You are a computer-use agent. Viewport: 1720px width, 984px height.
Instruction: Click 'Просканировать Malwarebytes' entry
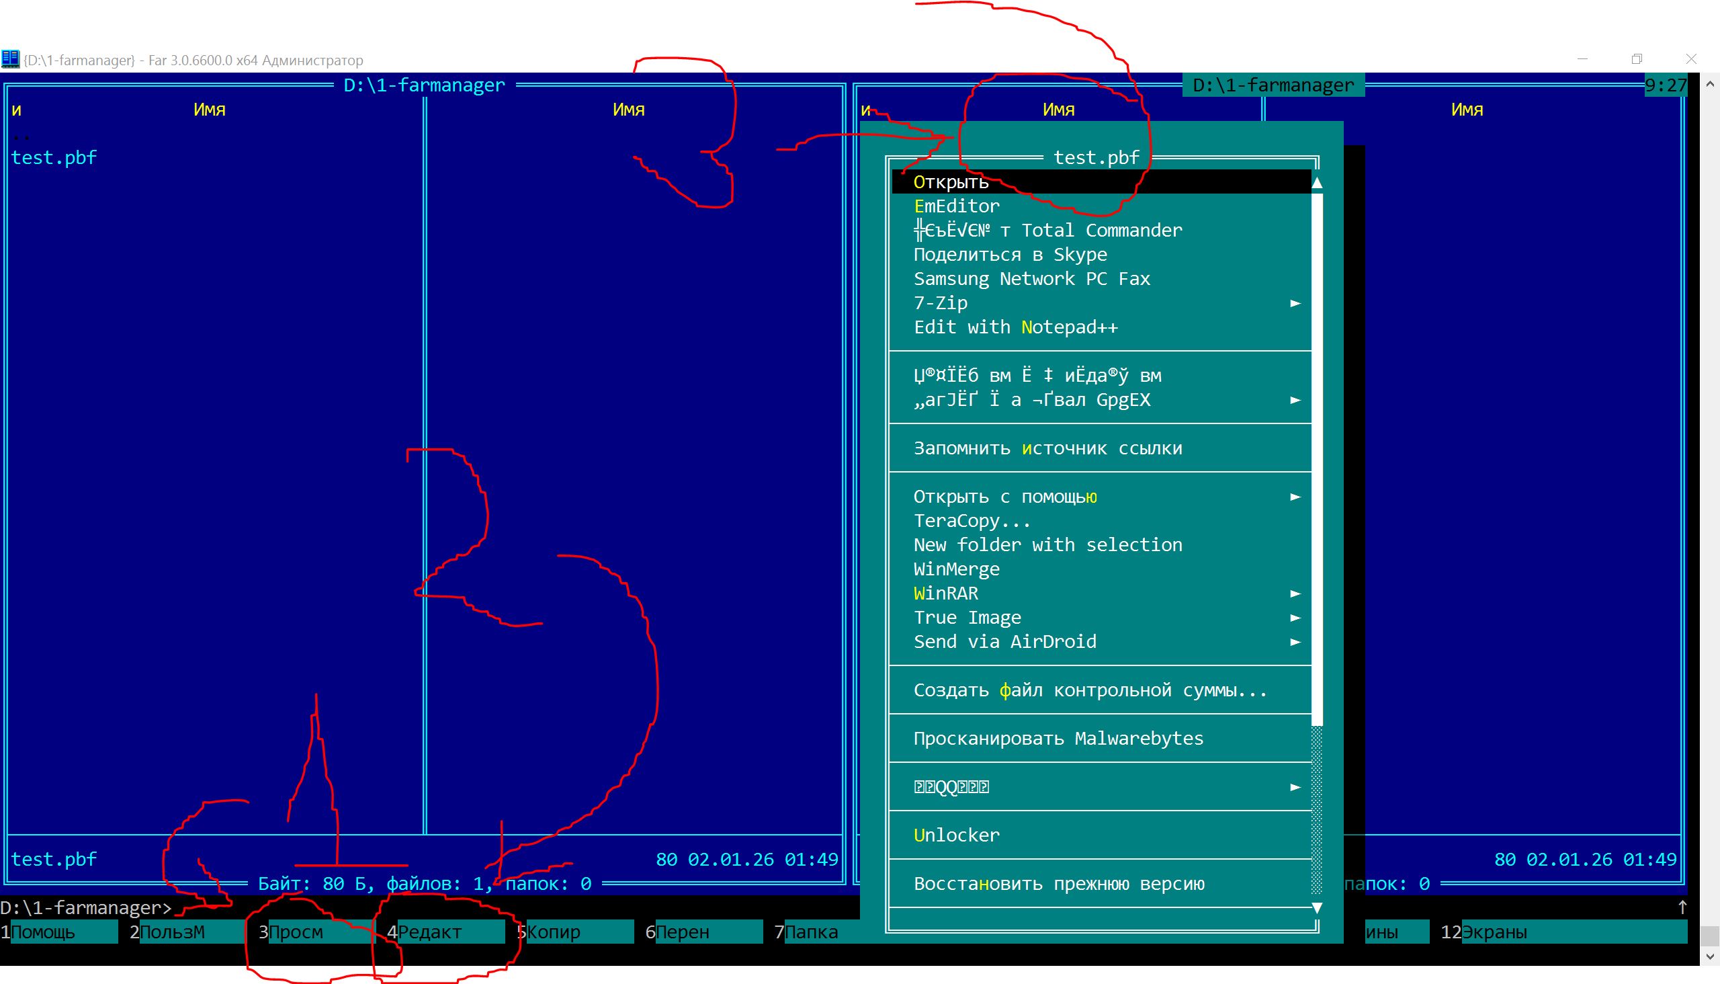1058,739
